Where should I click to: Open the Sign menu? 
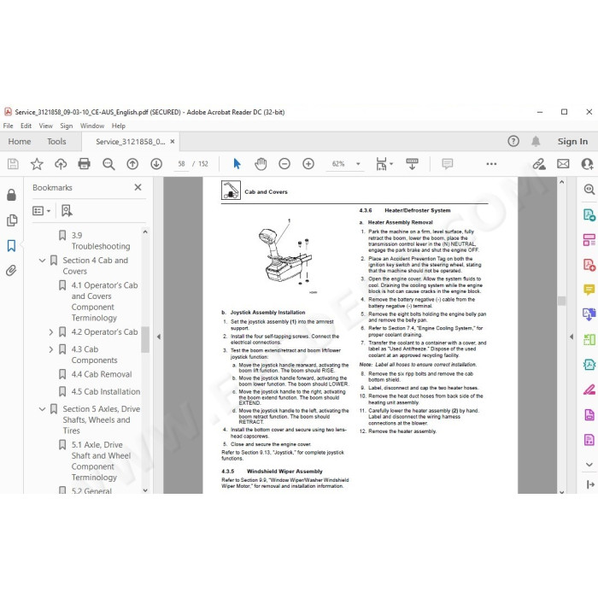pos(67,126)
